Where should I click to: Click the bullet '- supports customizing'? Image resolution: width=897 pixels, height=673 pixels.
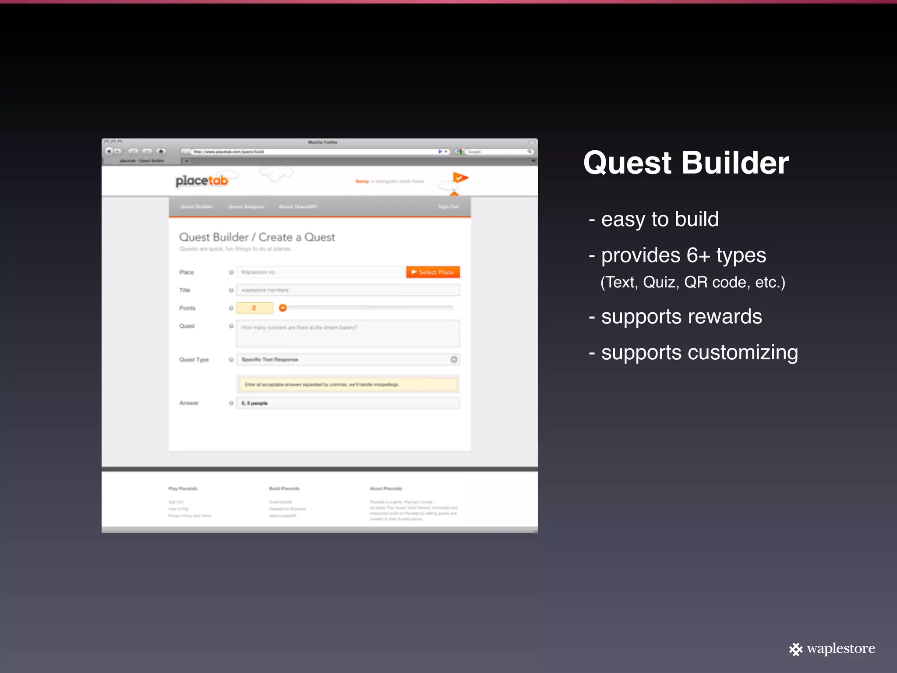(x=693, y=353)
